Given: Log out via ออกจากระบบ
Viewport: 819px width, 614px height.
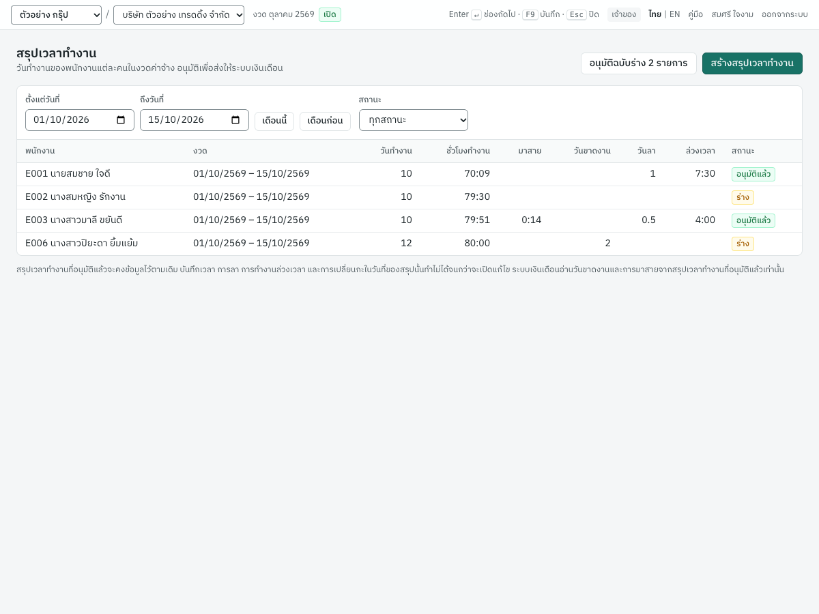Looking at the screenshot, I should [x=785, y=14].
